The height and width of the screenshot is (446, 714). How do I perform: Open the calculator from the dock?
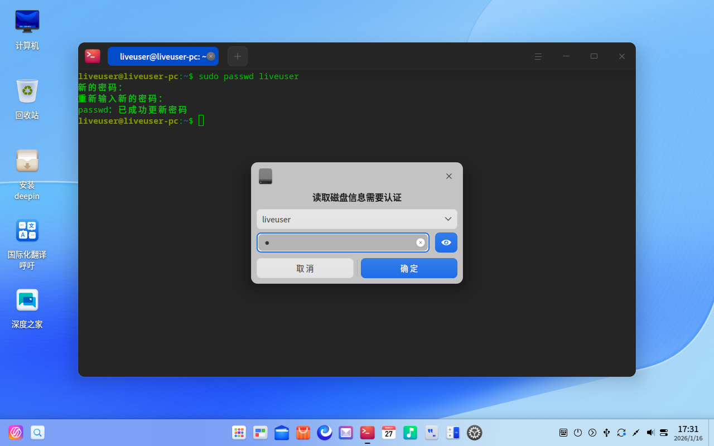[x=453, y=433]
